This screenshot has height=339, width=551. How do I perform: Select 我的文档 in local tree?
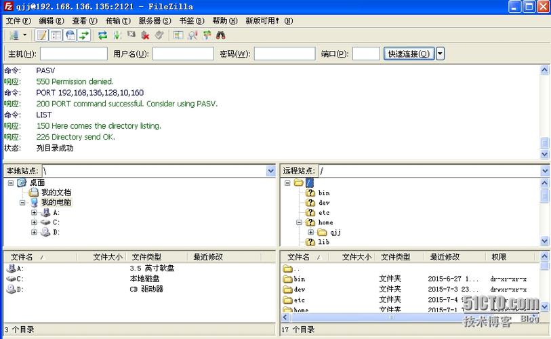[x=56, y=193]
